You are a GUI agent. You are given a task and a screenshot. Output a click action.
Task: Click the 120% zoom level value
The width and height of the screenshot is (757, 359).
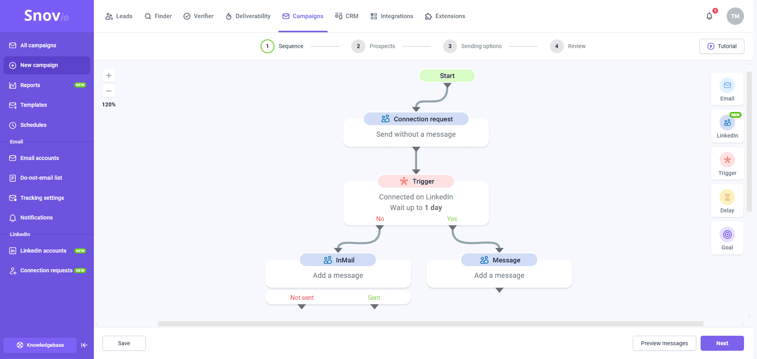click(x=109, y=104)
